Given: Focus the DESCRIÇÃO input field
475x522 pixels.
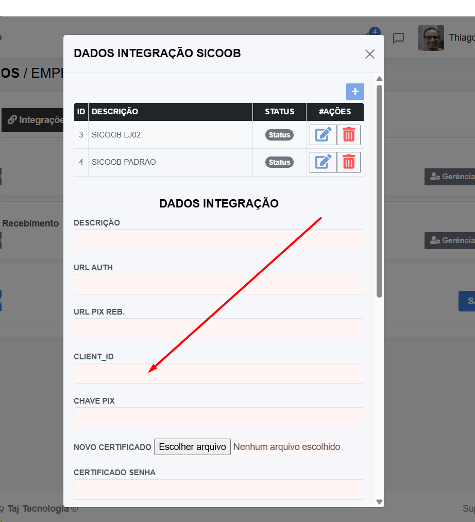Looking at the screenshot, I should pos(218,240).
